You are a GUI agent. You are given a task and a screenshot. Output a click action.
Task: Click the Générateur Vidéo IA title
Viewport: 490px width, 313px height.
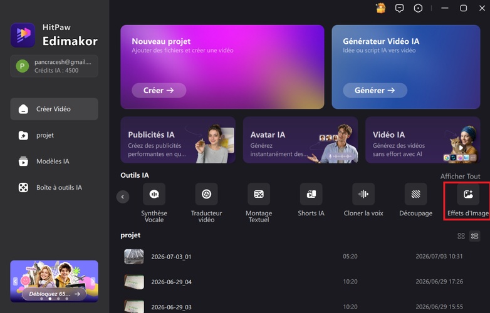click(381, 41)
